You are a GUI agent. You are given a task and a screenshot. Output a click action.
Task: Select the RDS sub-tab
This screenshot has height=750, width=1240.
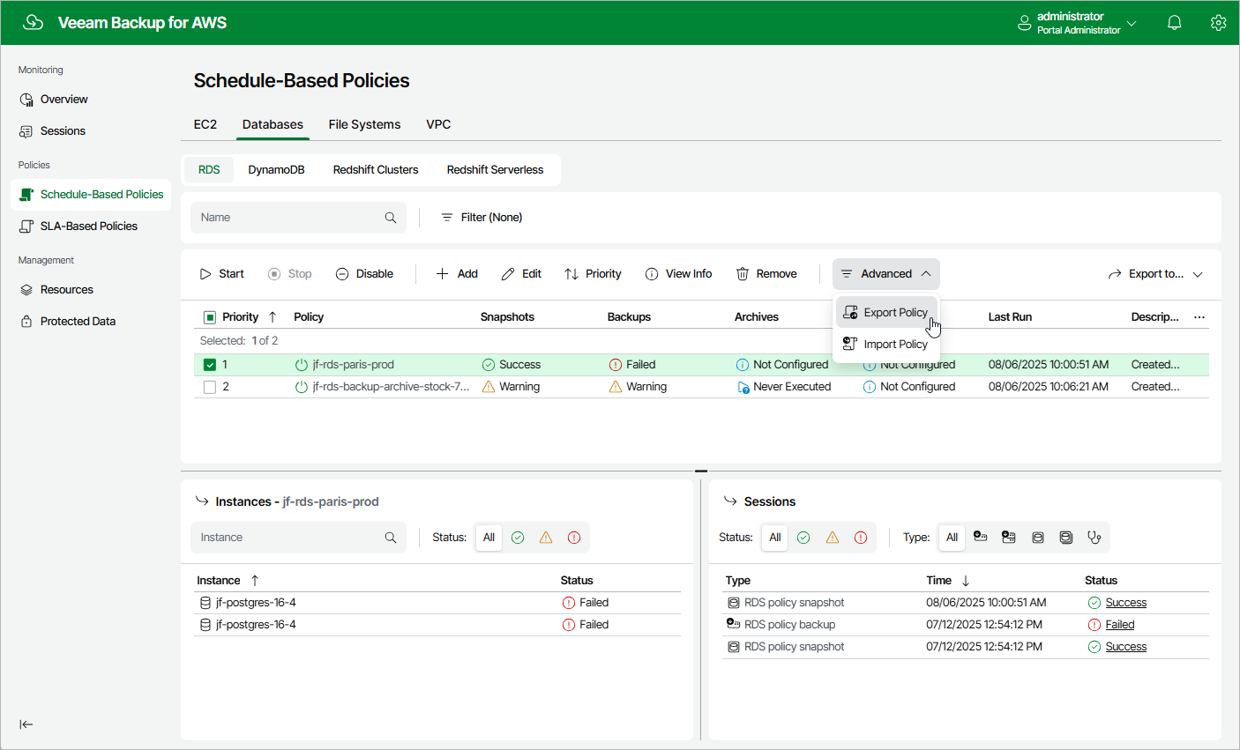pyautogui.click(x=209, y=170)
